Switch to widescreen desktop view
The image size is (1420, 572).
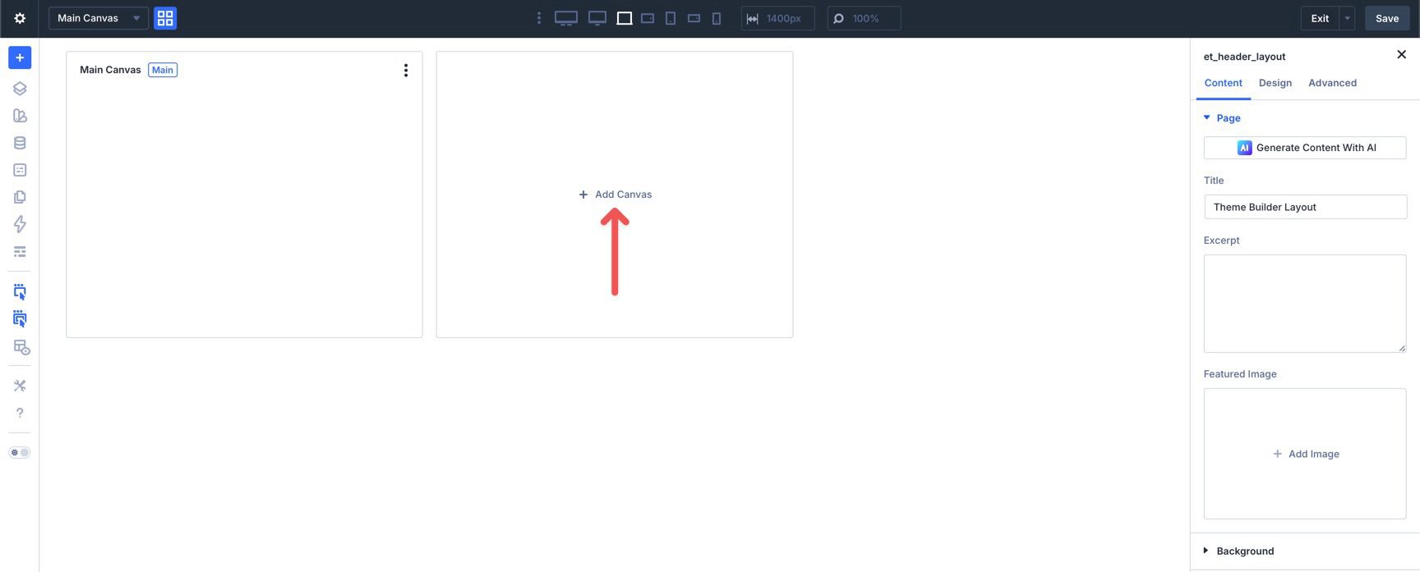coord(597,18)
